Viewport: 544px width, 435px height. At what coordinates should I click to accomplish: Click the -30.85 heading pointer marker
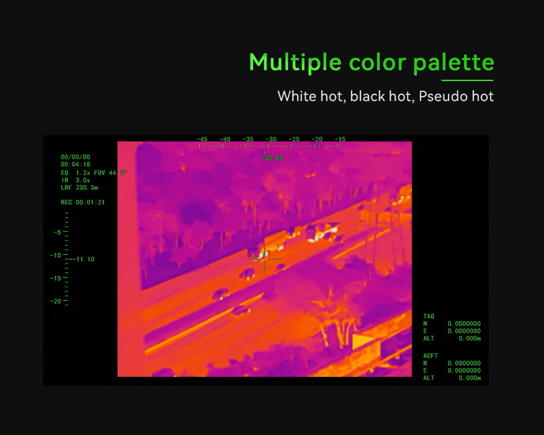[x=272, y=158]
